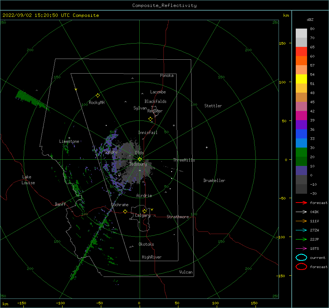Click the green 22JP arrow in legend

301,239
